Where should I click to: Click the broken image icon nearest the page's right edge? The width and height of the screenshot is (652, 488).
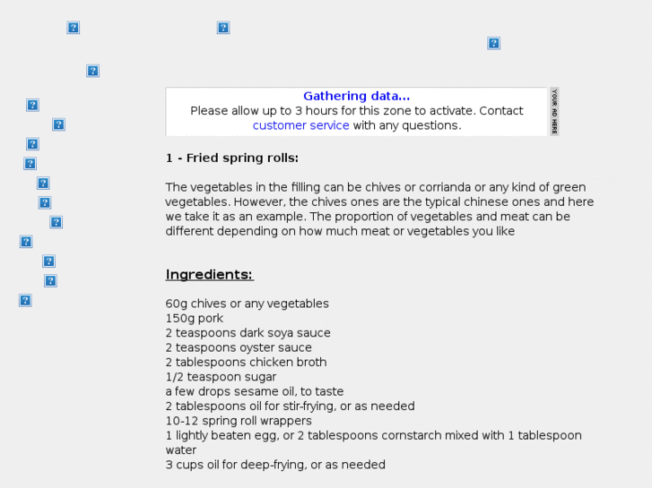[x=493, y=43]
